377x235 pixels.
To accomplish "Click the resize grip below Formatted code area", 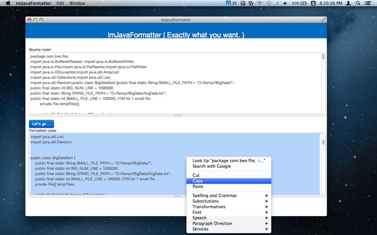I will tap(177, 196).
